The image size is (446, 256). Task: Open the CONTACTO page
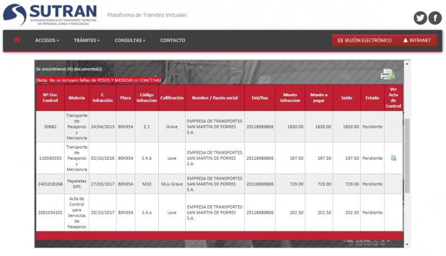[x=173, y=40]
